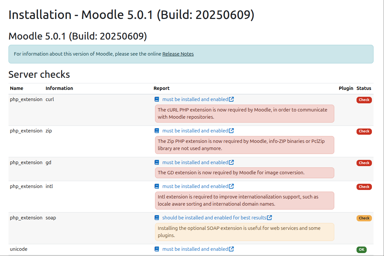Click the external-link icon in the gd row
Image resolution: width=384 pixels, height=256 pixels.
232,162
